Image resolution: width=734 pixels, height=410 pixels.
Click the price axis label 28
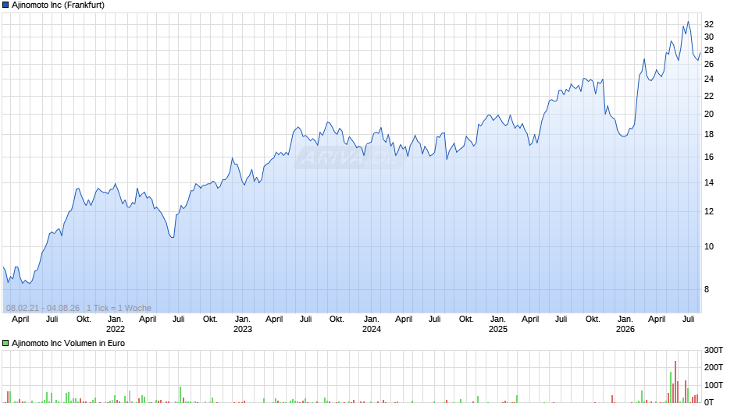tap(709, 50)
